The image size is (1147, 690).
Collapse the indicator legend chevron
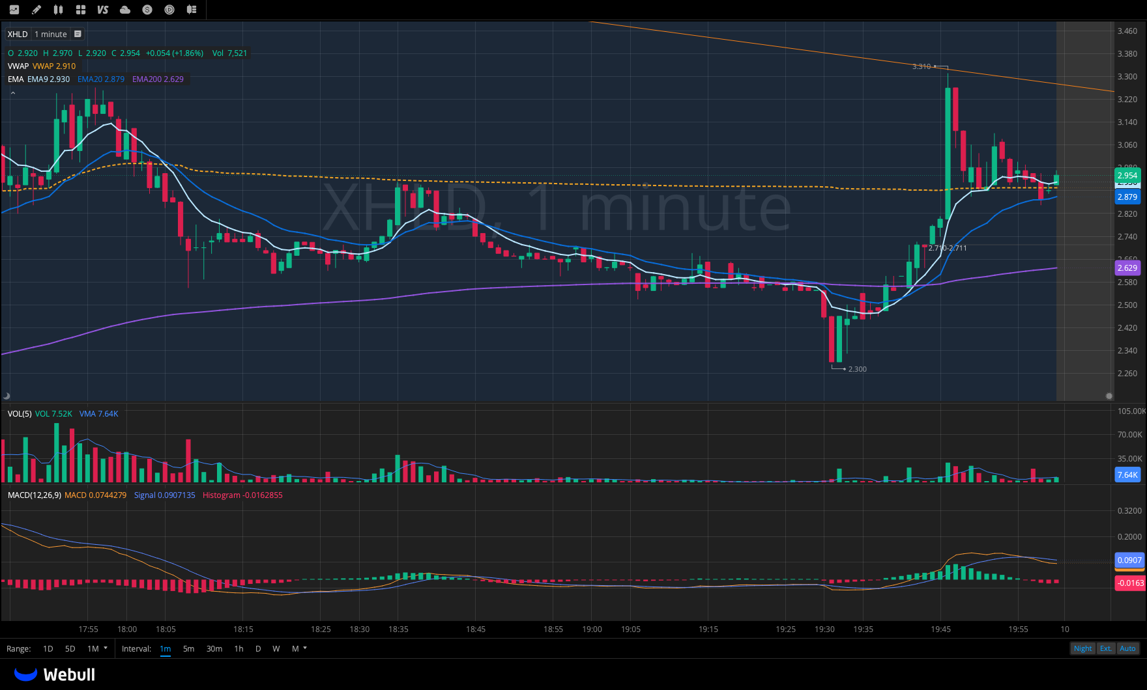[x=12, y=93]
